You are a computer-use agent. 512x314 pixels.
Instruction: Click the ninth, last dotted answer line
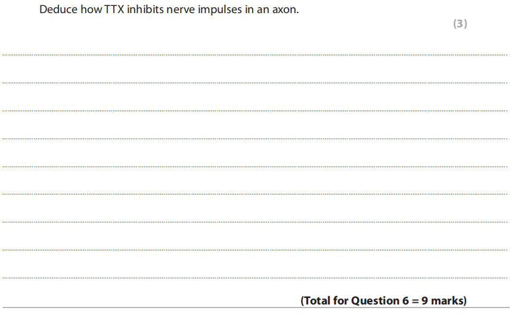[256, 278]
